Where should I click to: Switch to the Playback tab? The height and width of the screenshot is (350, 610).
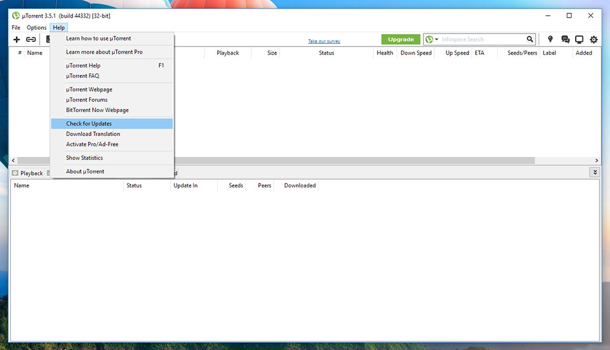pos(27,173)
